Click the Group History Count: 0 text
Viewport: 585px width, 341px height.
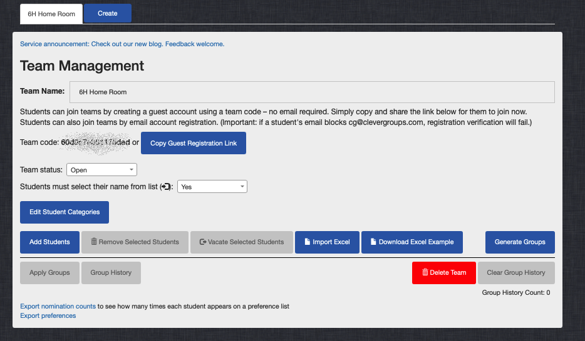click(x=516, y=293)
